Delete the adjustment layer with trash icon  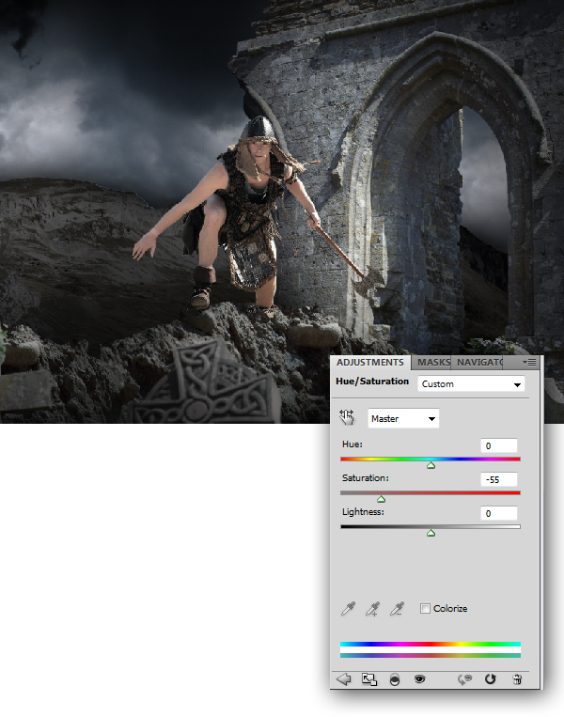[x=516, y=679]
